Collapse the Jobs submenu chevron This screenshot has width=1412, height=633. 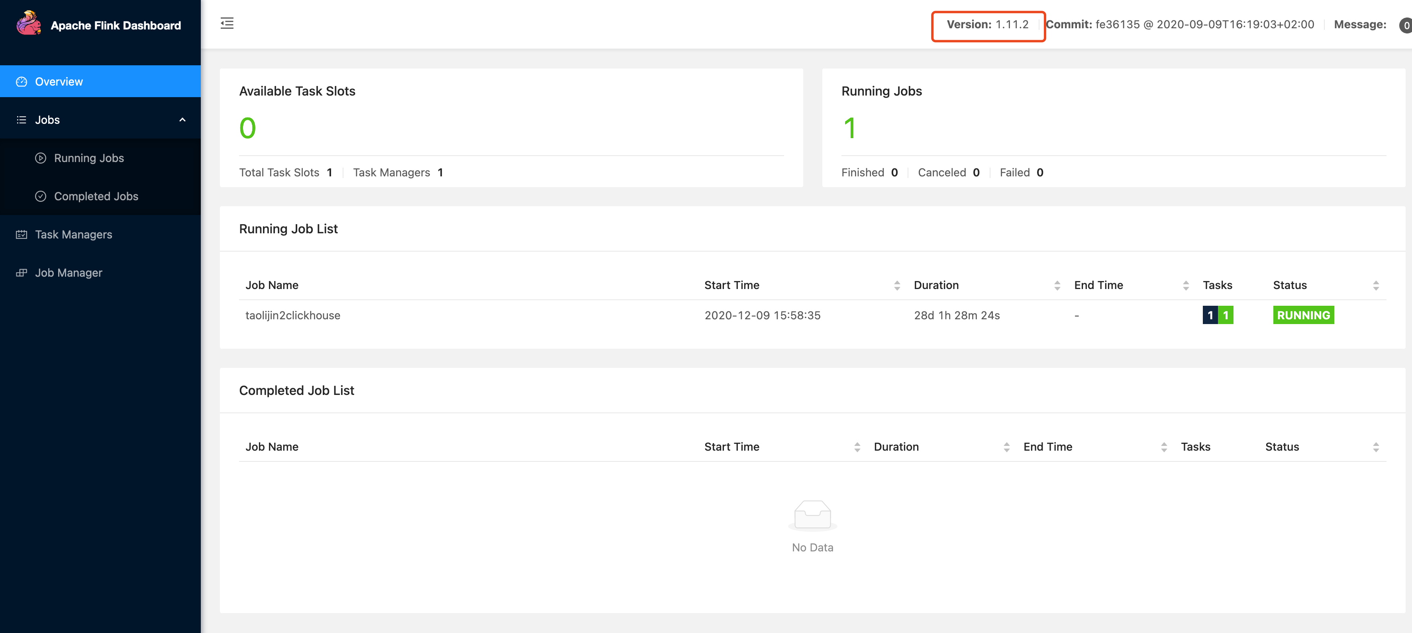click(x=182, y=120)
